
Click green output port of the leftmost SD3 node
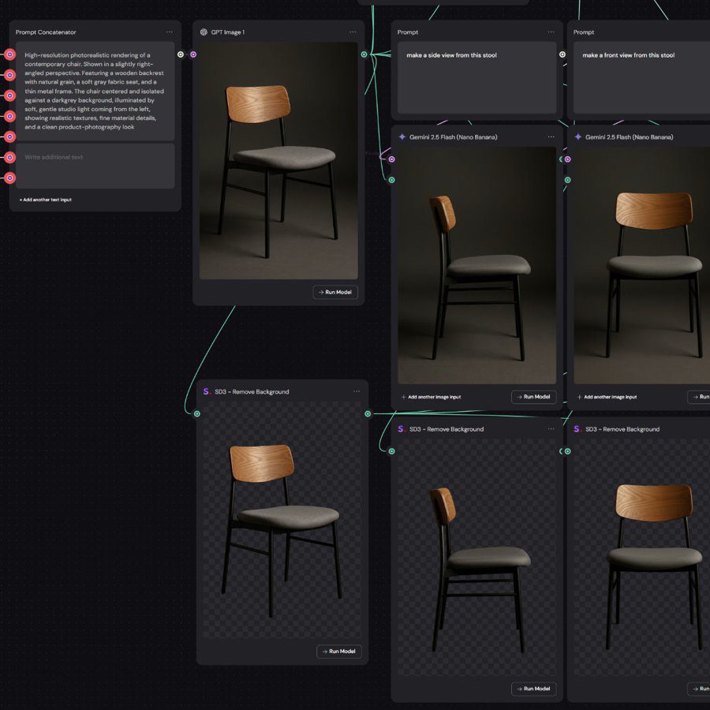[x=368, y=413]
